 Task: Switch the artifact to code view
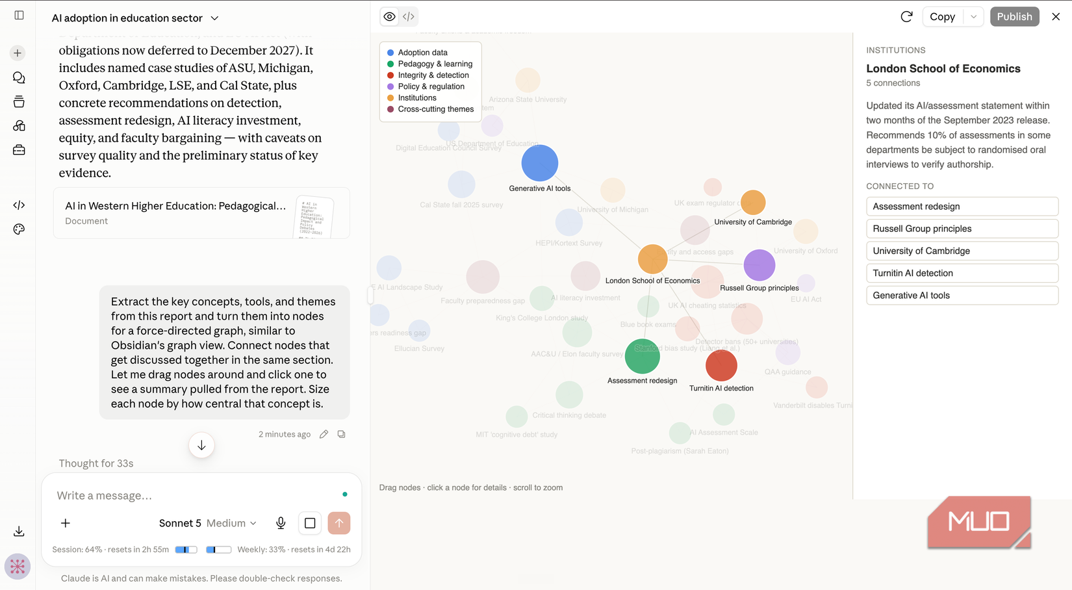pyautogui.click(x=409, y=17)
